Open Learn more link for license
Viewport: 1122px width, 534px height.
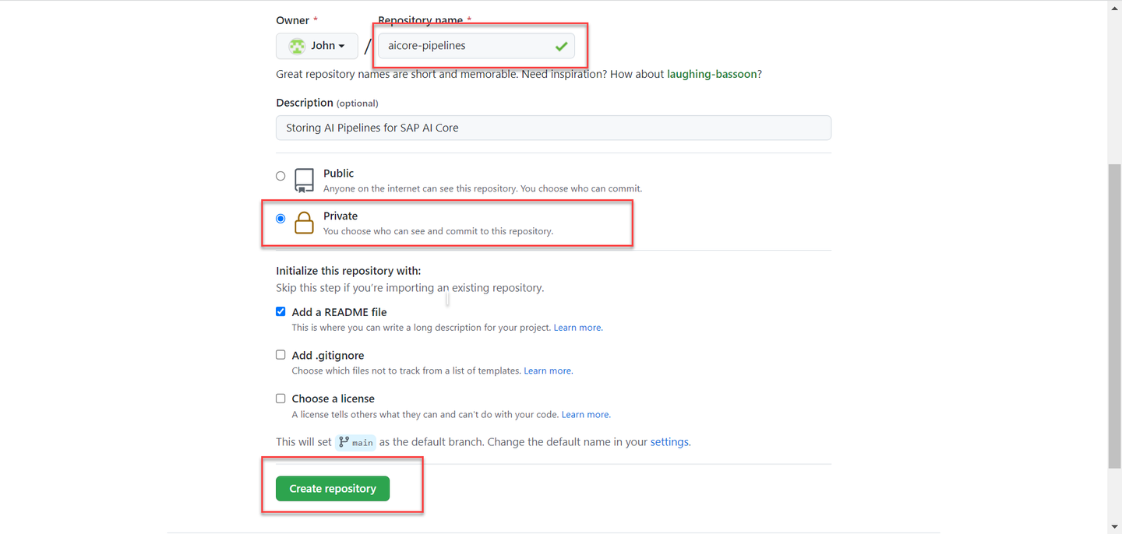tap(585, 414)
